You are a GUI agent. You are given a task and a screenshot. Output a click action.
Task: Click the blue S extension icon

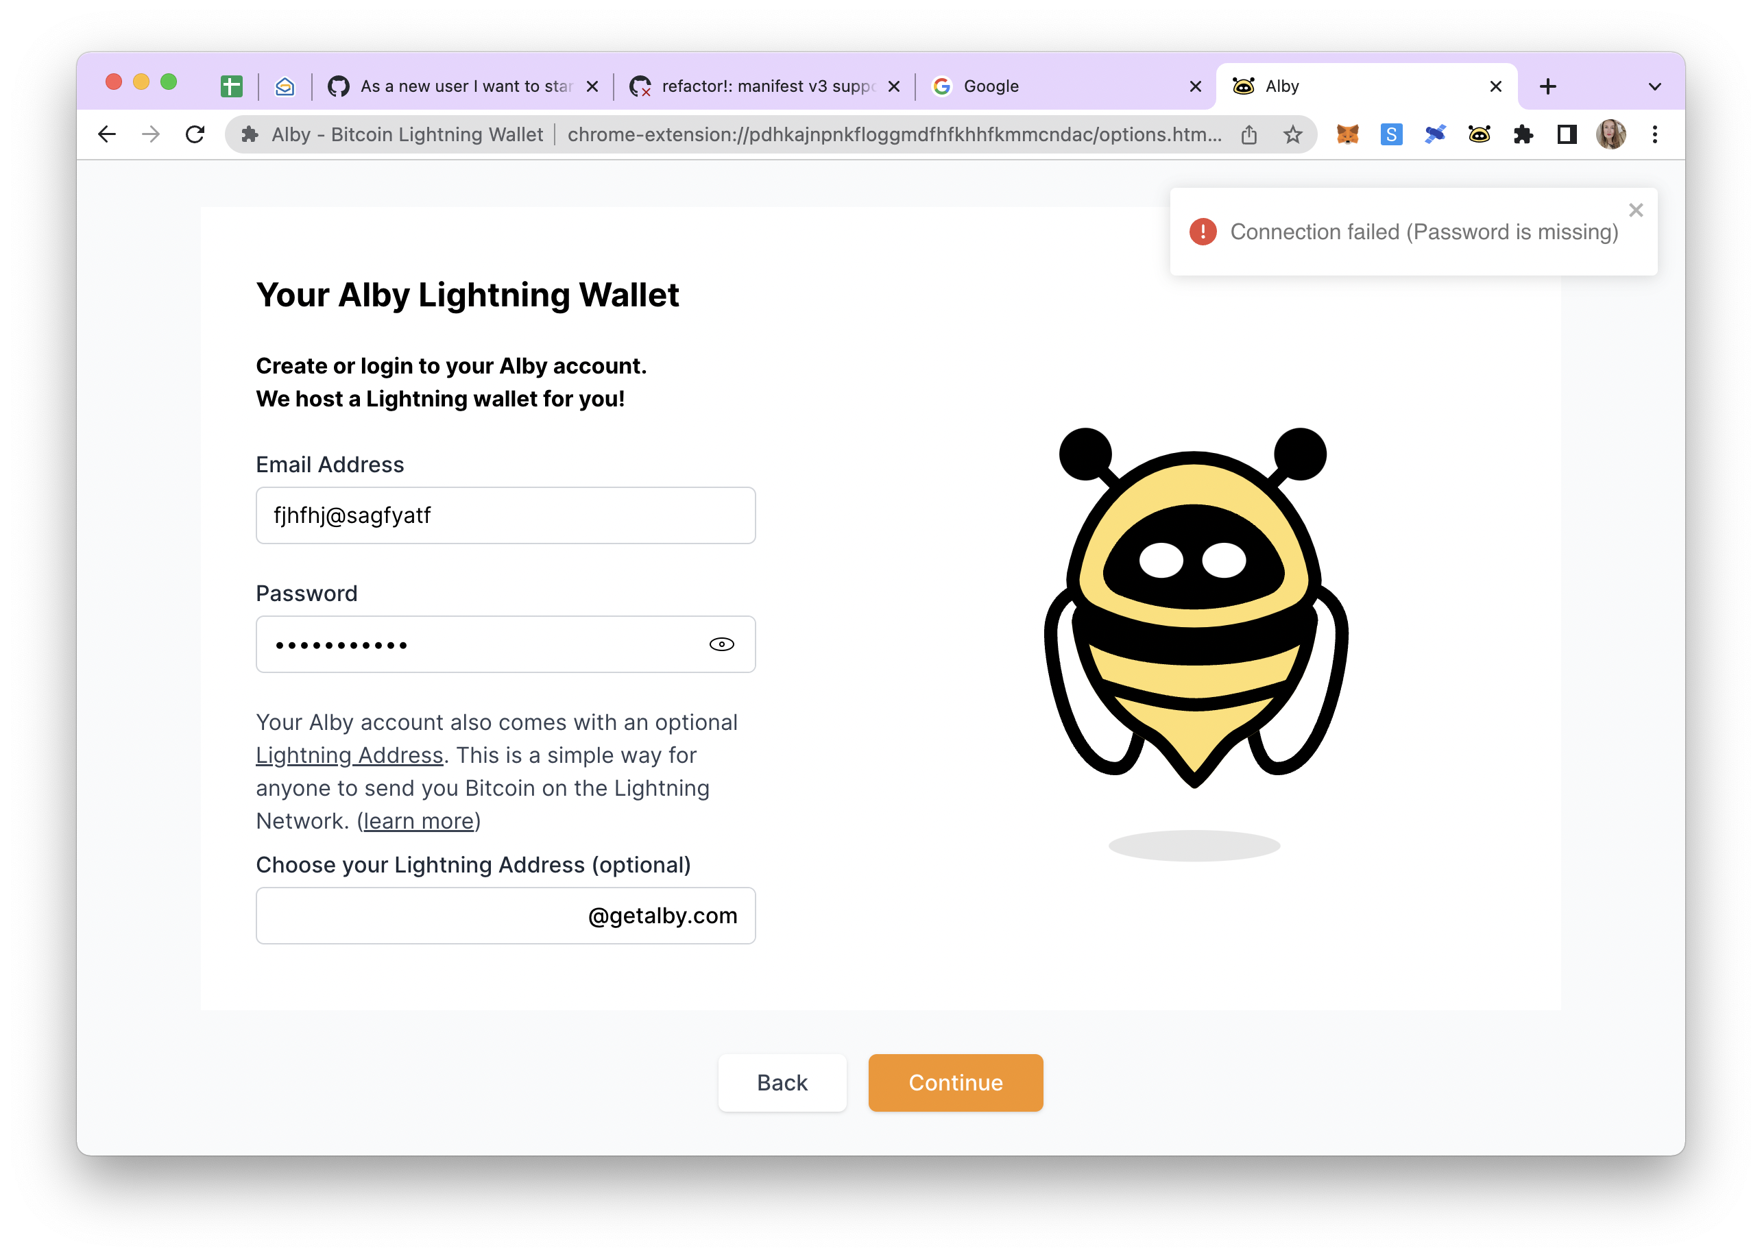pos(1391,134)
